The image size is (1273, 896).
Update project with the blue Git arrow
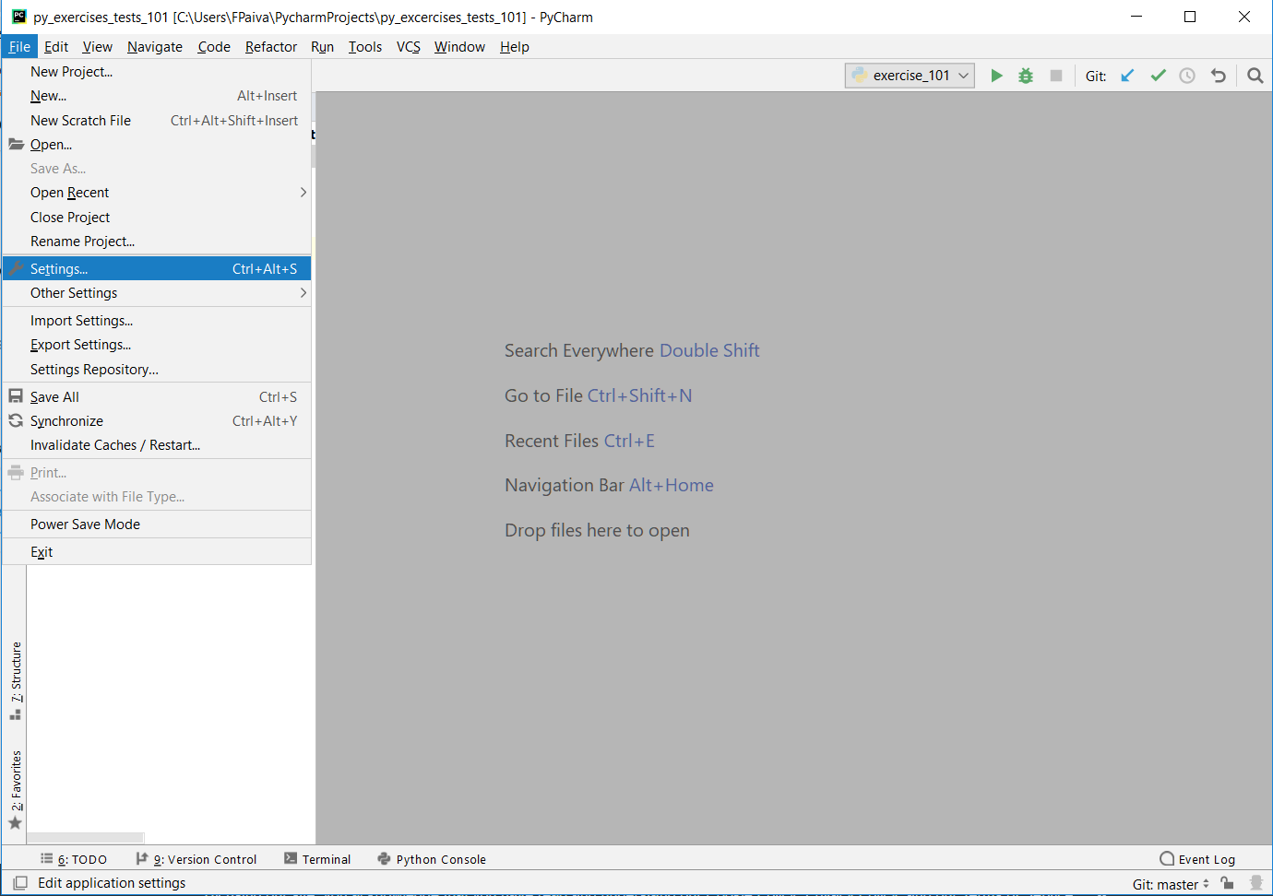tap(1127, 76)
